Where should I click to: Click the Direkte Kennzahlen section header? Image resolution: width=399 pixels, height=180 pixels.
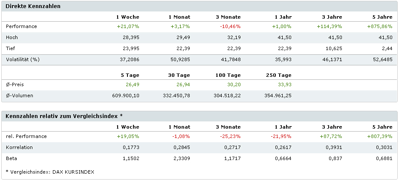click(x=33, y=6)
